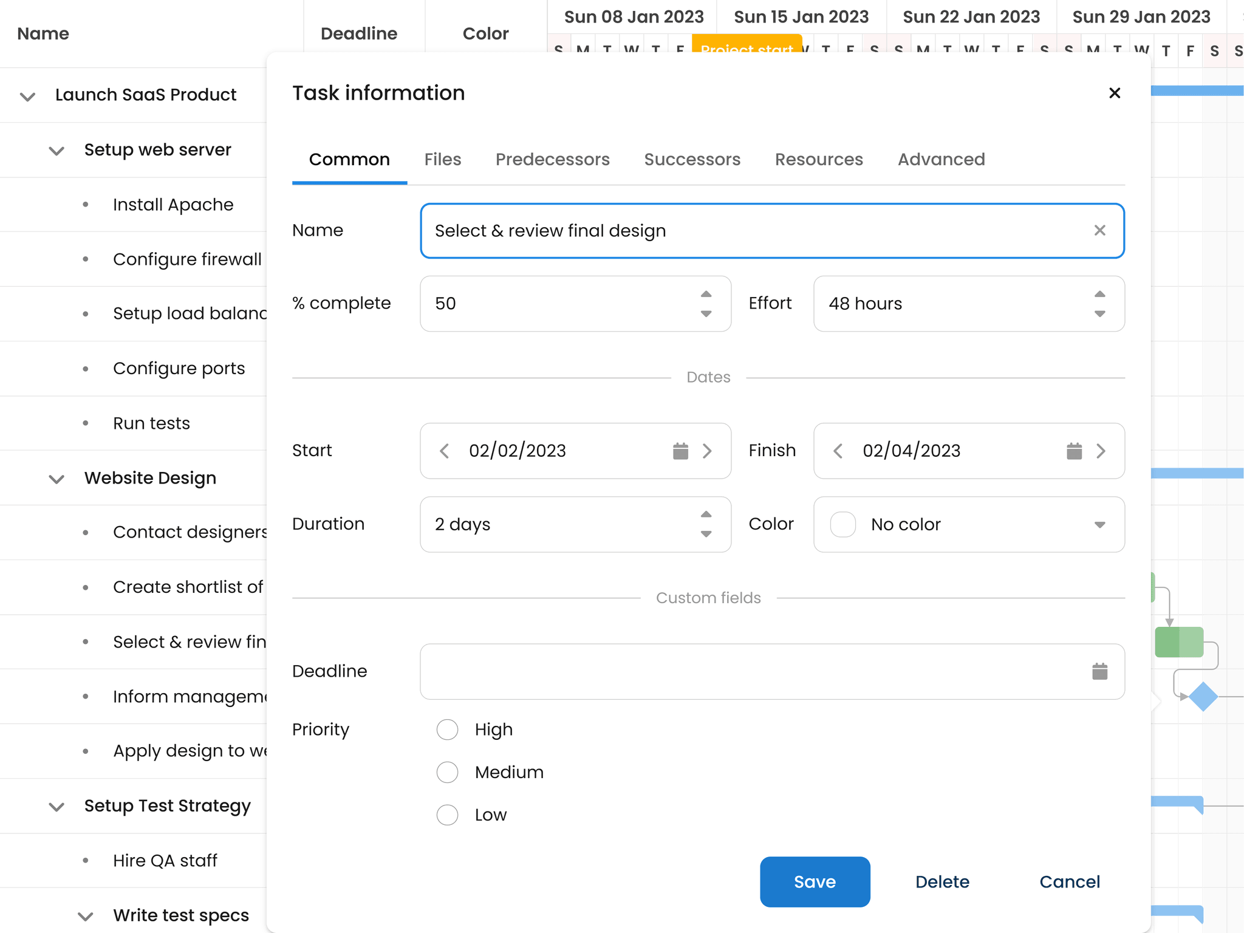The width and height of the screenshot is (1244, 933).
Task: Switch to the Resources tab
Action: (x=819, y=159)
